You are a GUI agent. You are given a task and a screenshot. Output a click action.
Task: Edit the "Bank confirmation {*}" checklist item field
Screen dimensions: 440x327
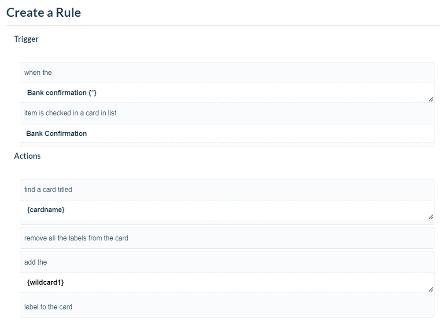62,93
